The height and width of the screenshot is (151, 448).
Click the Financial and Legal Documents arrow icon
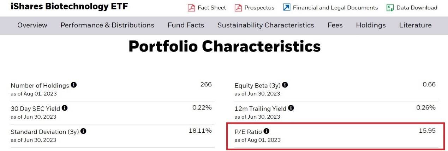click(x=287, y=7)
